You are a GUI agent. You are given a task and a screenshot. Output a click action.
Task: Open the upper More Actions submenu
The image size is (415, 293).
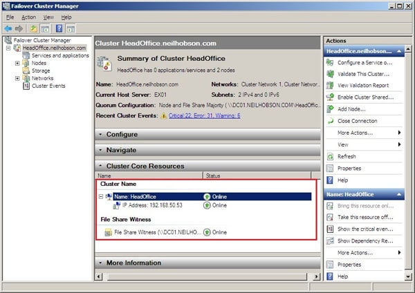364,133
